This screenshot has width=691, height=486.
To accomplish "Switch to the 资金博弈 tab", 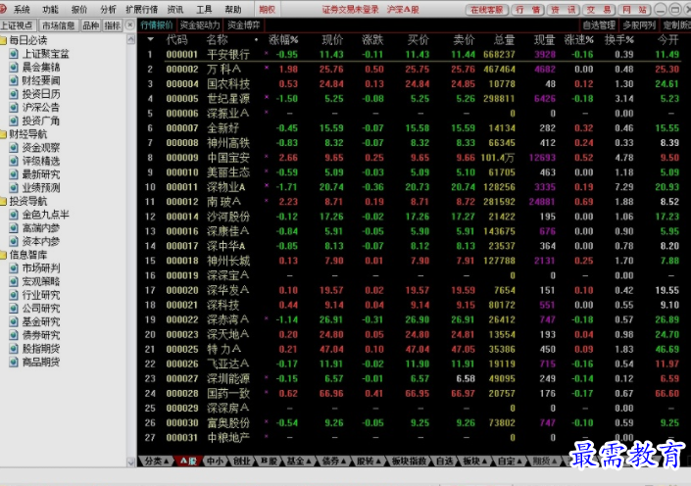I will pyautogui.click(x=244, y=25).
